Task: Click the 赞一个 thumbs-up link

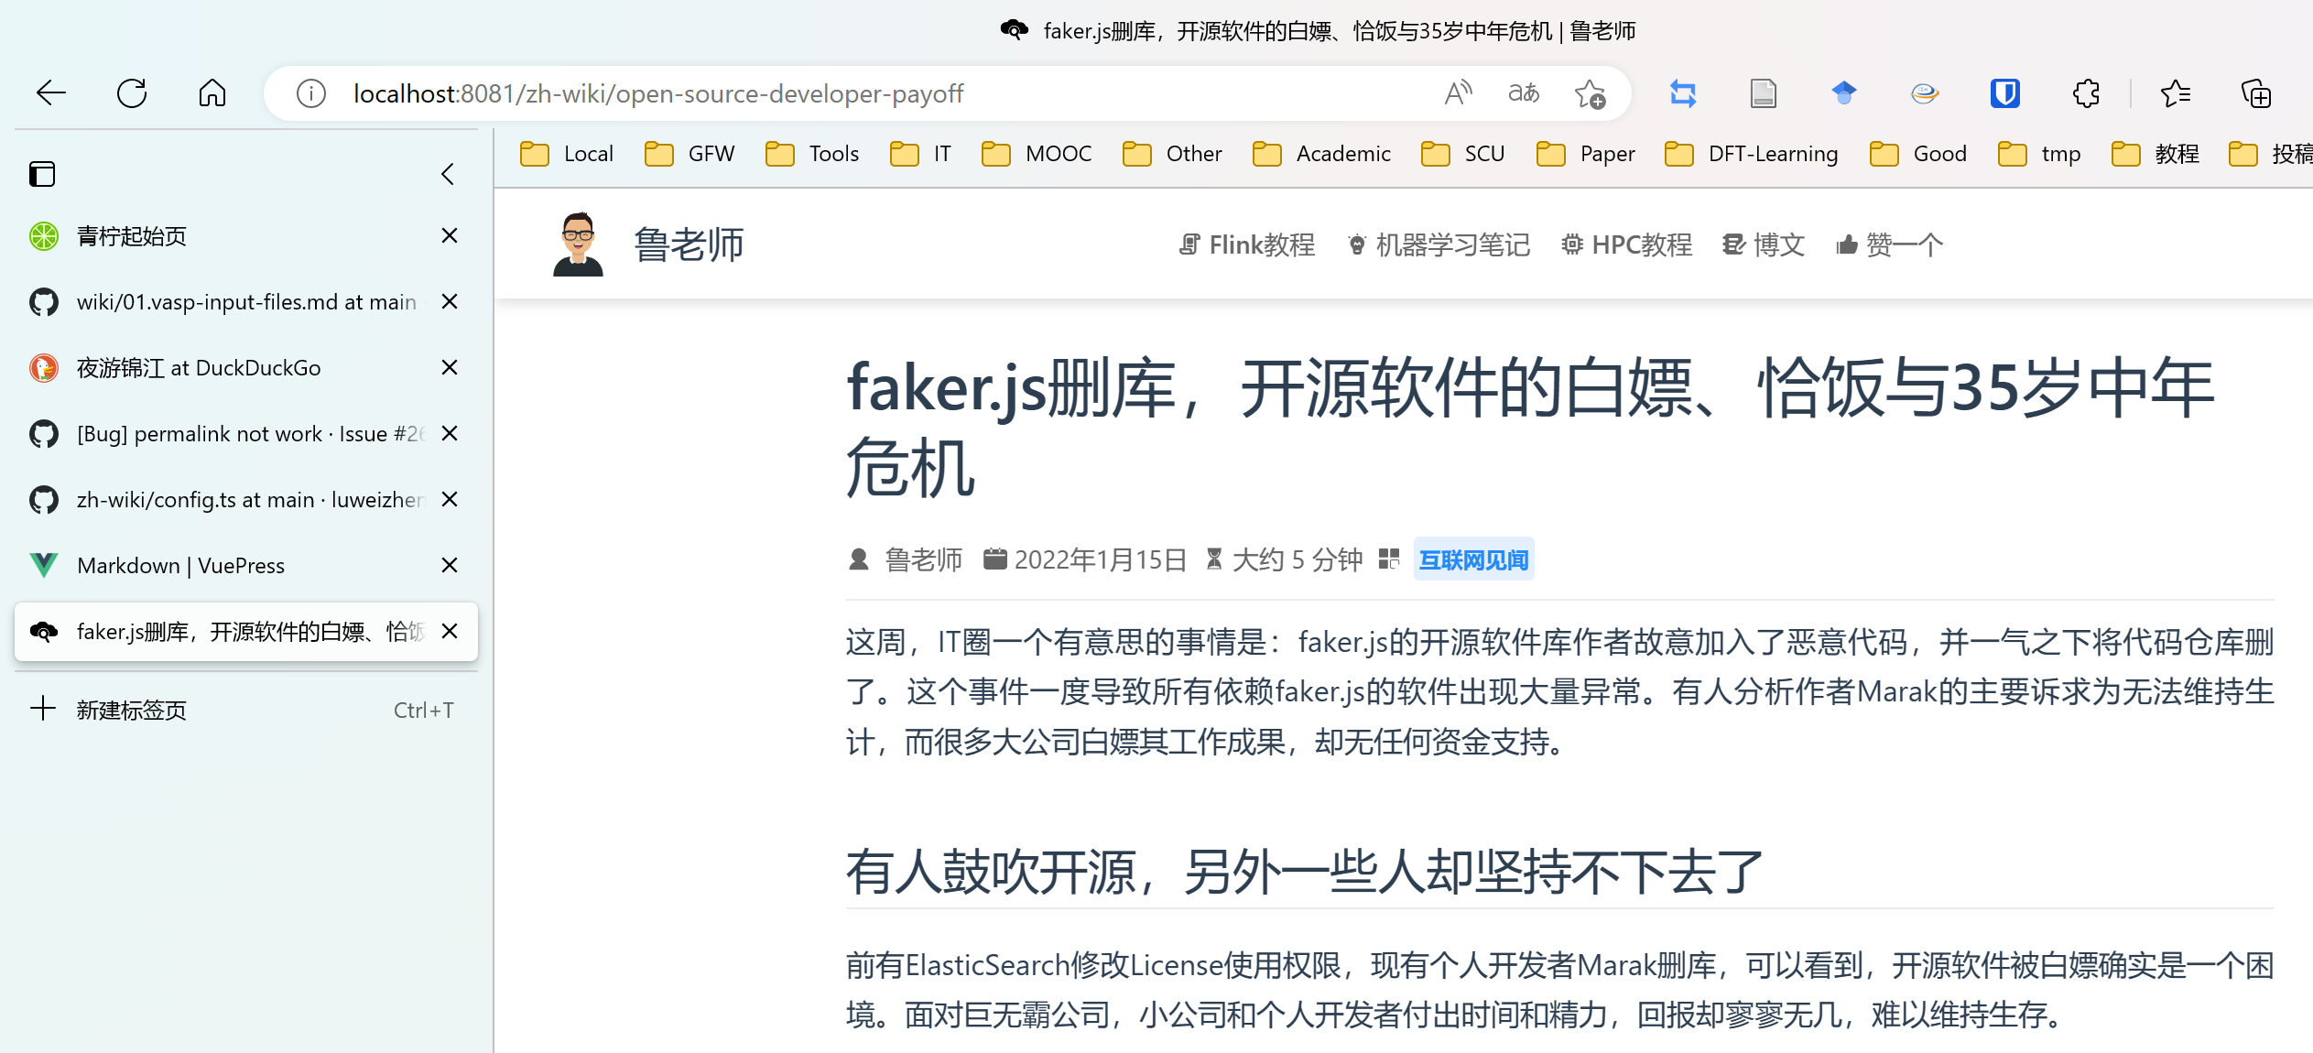Action: coord(1889,244)
